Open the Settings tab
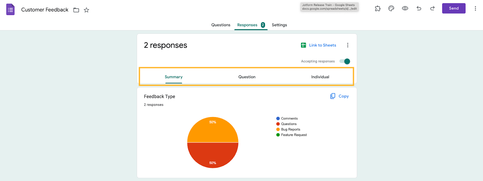 [x=279, y=25]
